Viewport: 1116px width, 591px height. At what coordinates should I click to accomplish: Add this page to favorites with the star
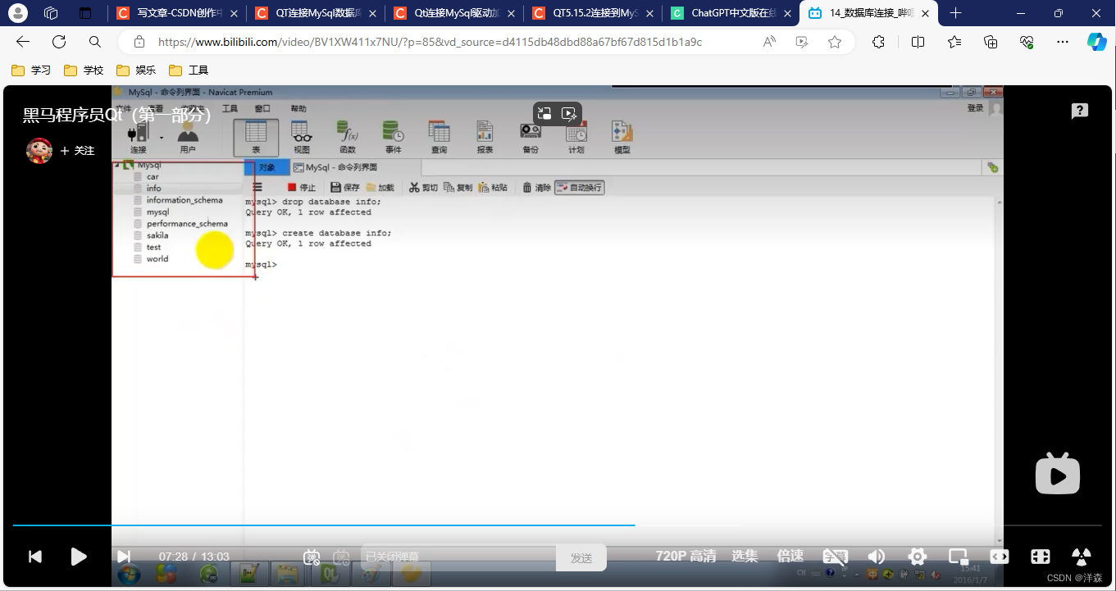pos(835,42)
